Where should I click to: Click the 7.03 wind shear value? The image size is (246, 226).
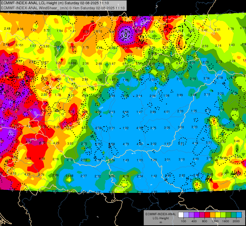[99, 96]
